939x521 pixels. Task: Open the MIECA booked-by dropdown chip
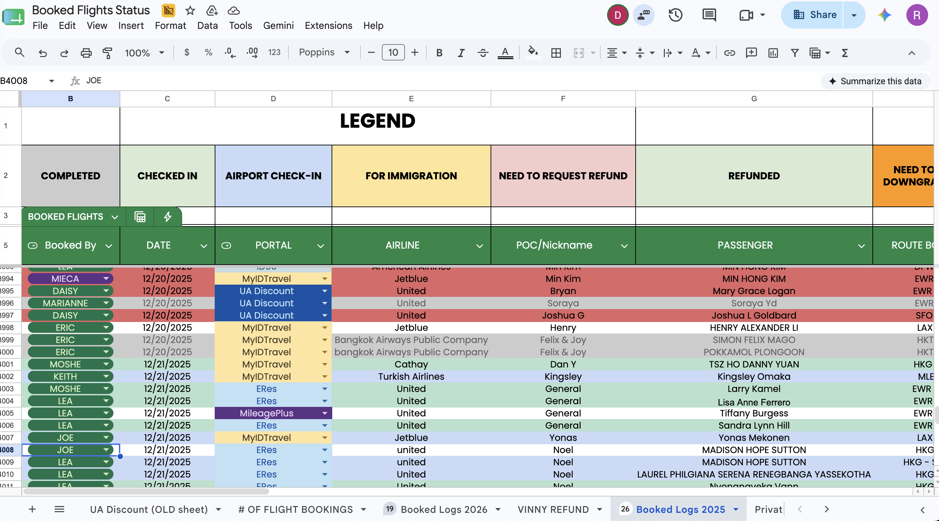pos(70,279)
